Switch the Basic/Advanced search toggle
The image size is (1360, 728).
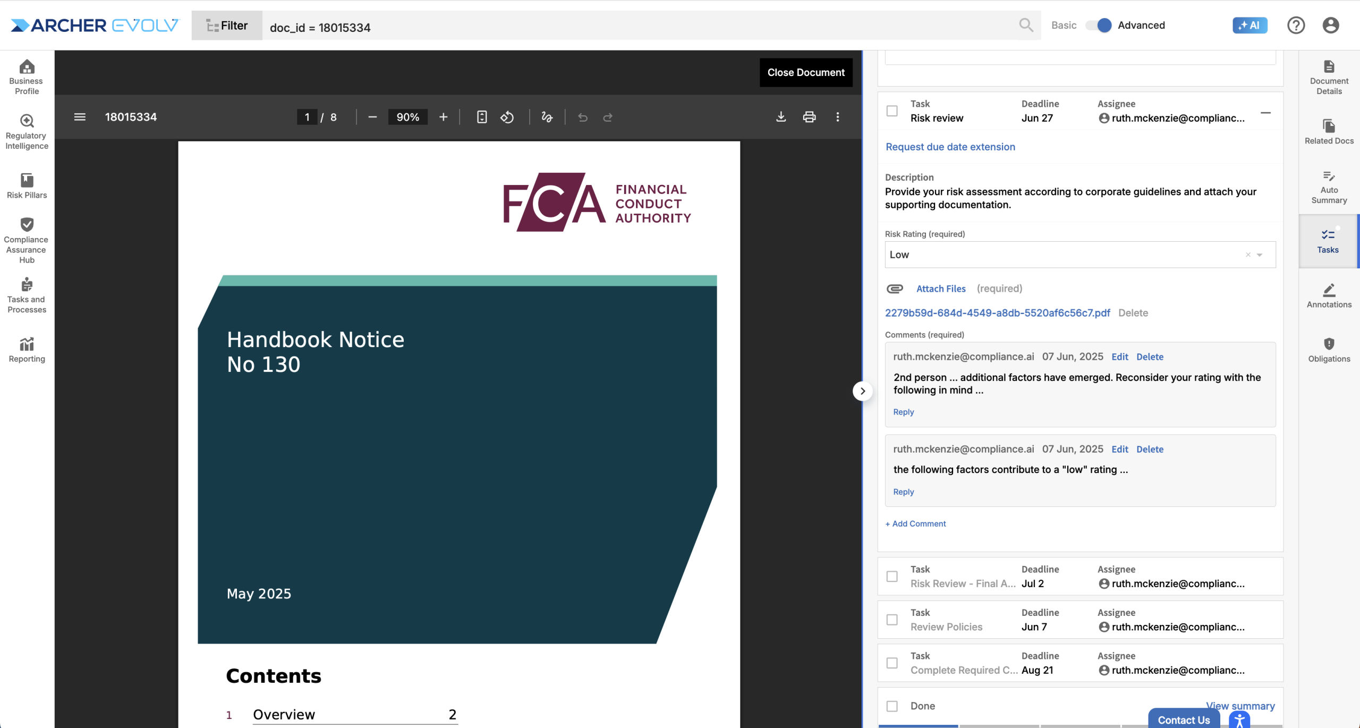coord(1098,25)
